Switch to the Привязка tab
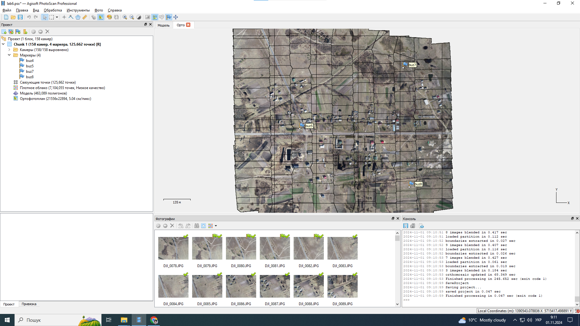Screen dimensions: 580x326 [x=29, y=304]
